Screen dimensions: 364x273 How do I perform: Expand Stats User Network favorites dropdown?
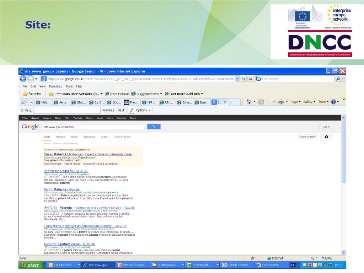(102, 94)
